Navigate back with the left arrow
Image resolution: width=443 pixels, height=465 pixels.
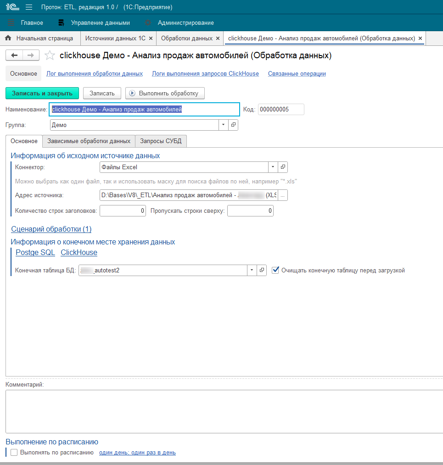click(14, 55)
